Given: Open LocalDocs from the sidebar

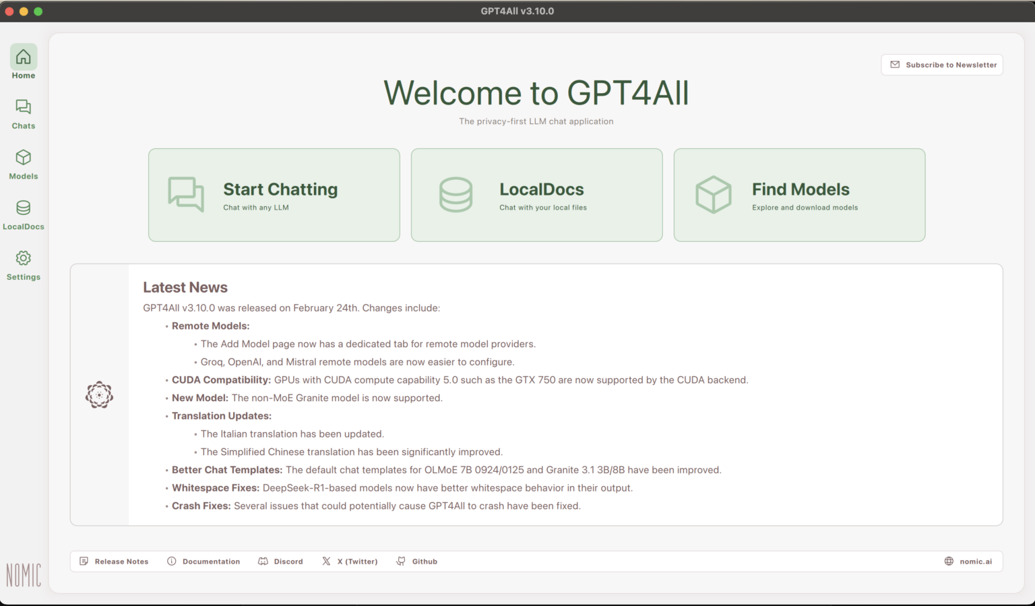Looking at the screenshot, I should 24,214.
